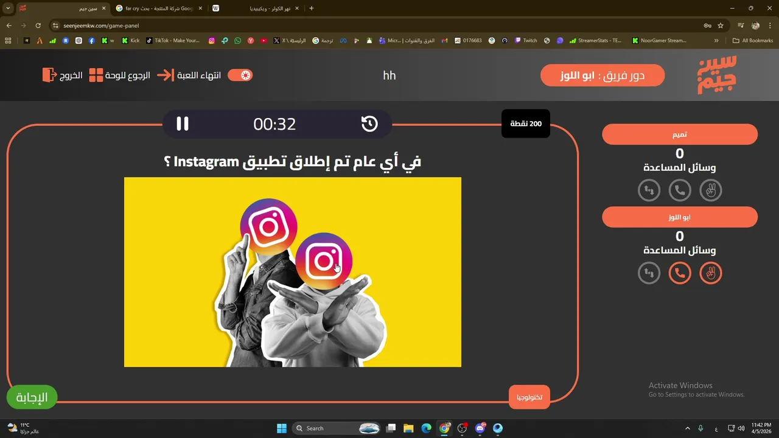Open the WhatsApp bookmark icon
Viewport: 779px width, 438px height.
pos(237,41)
